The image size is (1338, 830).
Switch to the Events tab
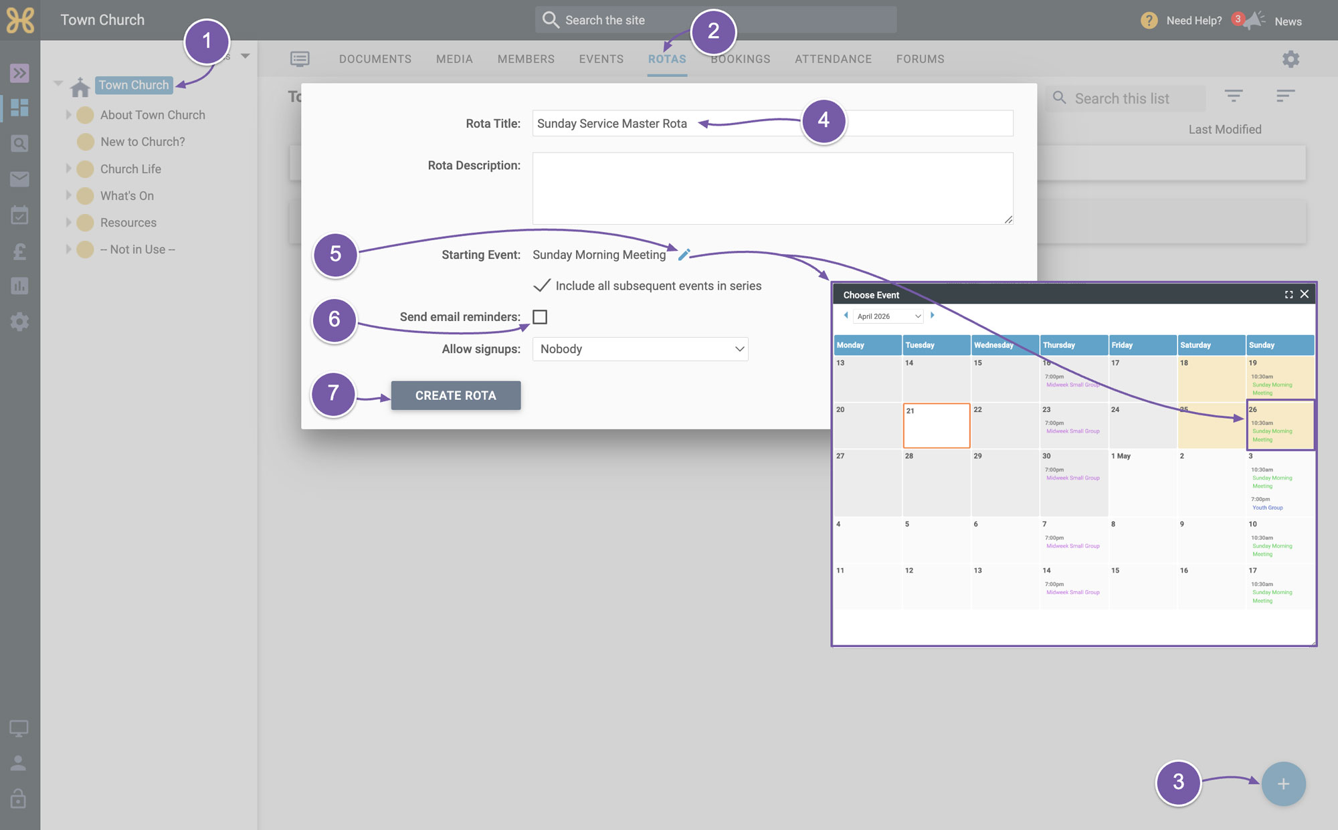point(601,59)
